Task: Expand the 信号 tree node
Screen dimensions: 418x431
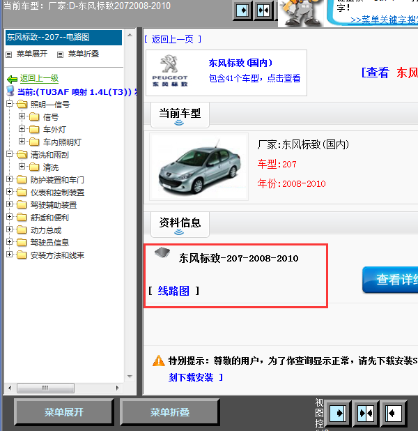Action: point(22,116)
